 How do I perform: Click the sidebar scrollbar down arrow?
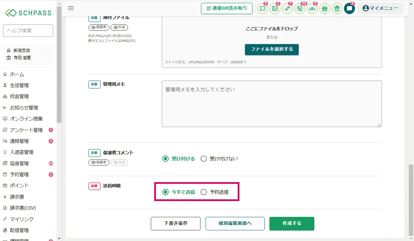tap(59, 238)
